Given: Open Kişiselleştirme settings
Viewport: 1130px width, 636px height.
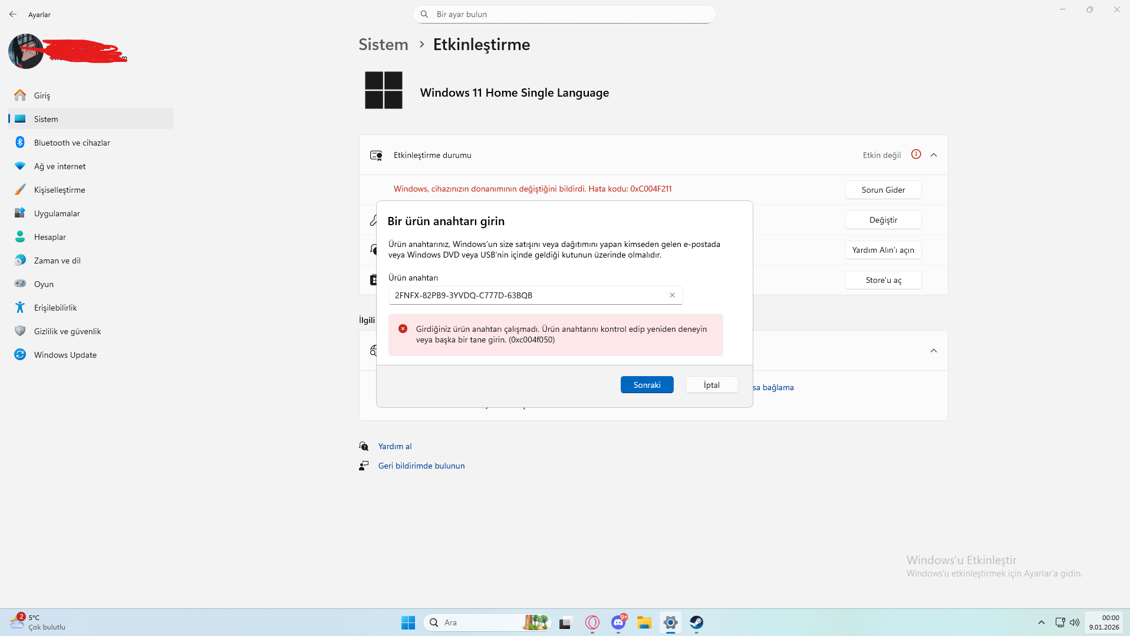Looking at the screenshot, I should pos(91,189).
